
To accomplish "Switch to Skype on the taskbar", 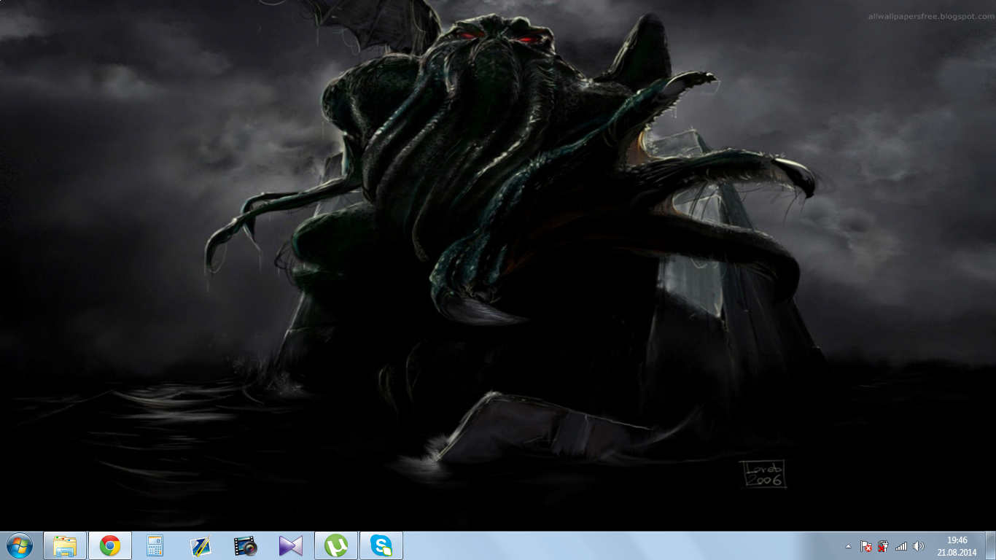I will tap(381, 545).
